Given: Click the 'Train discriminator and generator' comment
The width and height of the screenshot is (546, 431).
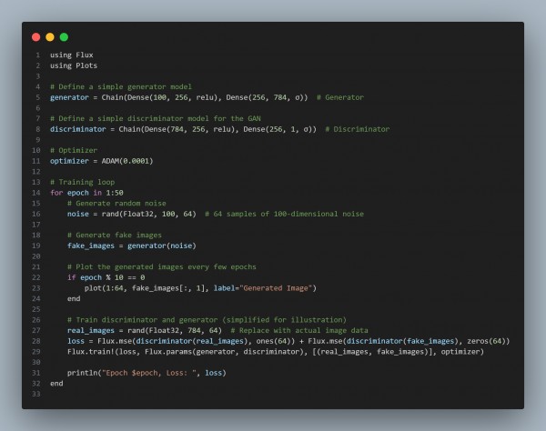Looking at the screenshot, I should point(207,320).
